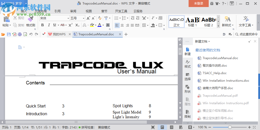This screenshot has height=130, width=260.
Task: Toggle full screen view
Action: click(153, 127)
